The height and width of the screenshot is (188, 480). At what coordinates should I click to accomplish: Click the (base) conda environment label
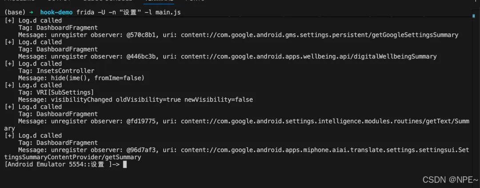pos(14,13)
